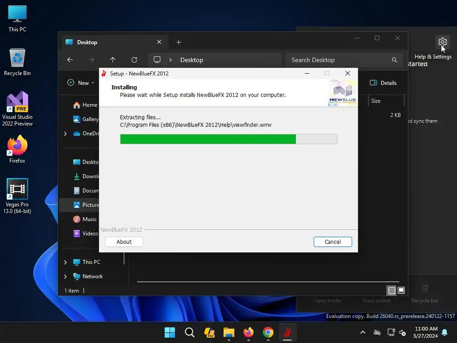Open Music in navigation pane
This screenshot has height=343, width=457.
(85, 219)
